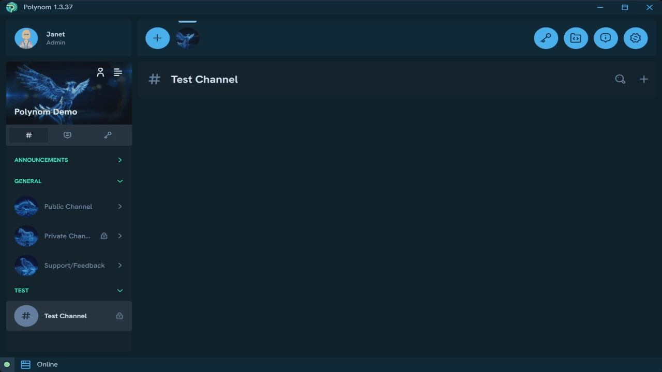This screenshot has width=662, height=372.
Task: Expand the ANNOUNCEMENTS category
Action: point(119,160)
